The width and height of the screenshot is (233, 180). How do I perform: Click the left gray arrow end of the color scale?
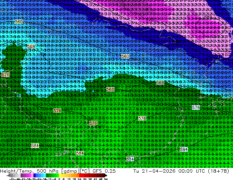8,176
